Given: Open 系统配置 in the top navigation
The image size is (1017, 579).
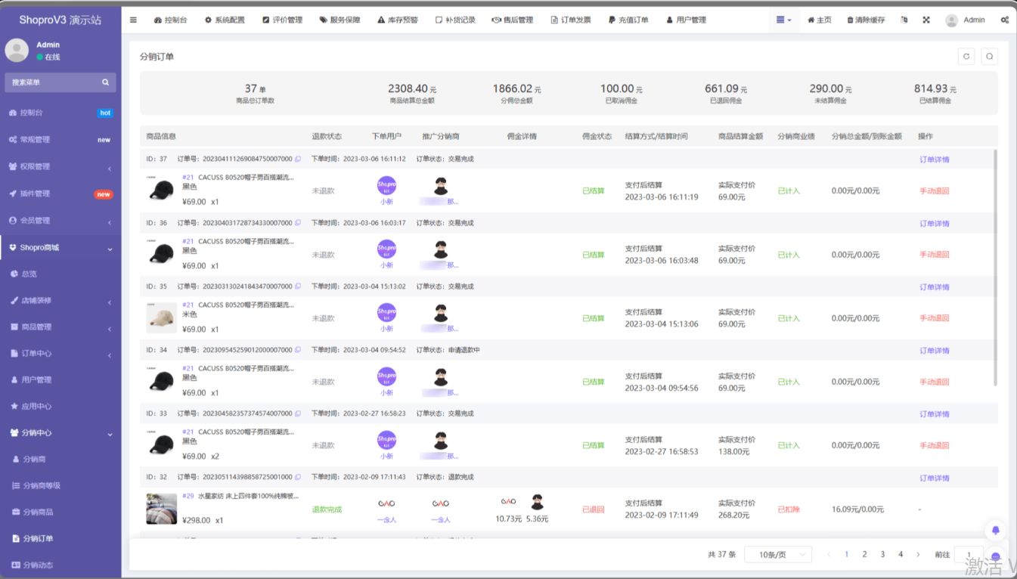Looking at the screenshot, I should pos(225,20).
